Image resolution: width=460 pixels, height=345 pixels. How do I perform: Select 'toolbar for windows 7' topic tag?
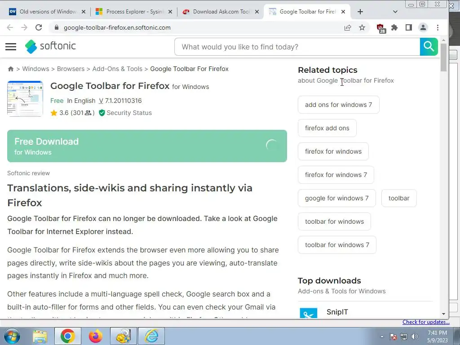[x=337, y=245]
